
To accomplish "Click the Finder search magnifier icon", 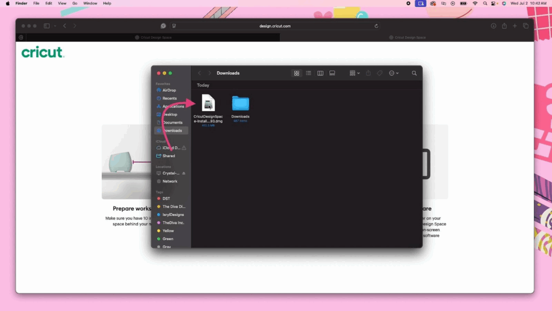I will coord(414,73).
